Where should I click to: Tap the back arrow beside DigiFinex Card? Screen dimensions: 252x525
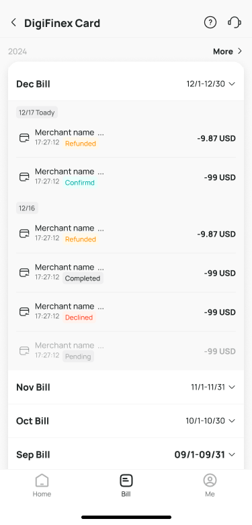click(13, 23)
